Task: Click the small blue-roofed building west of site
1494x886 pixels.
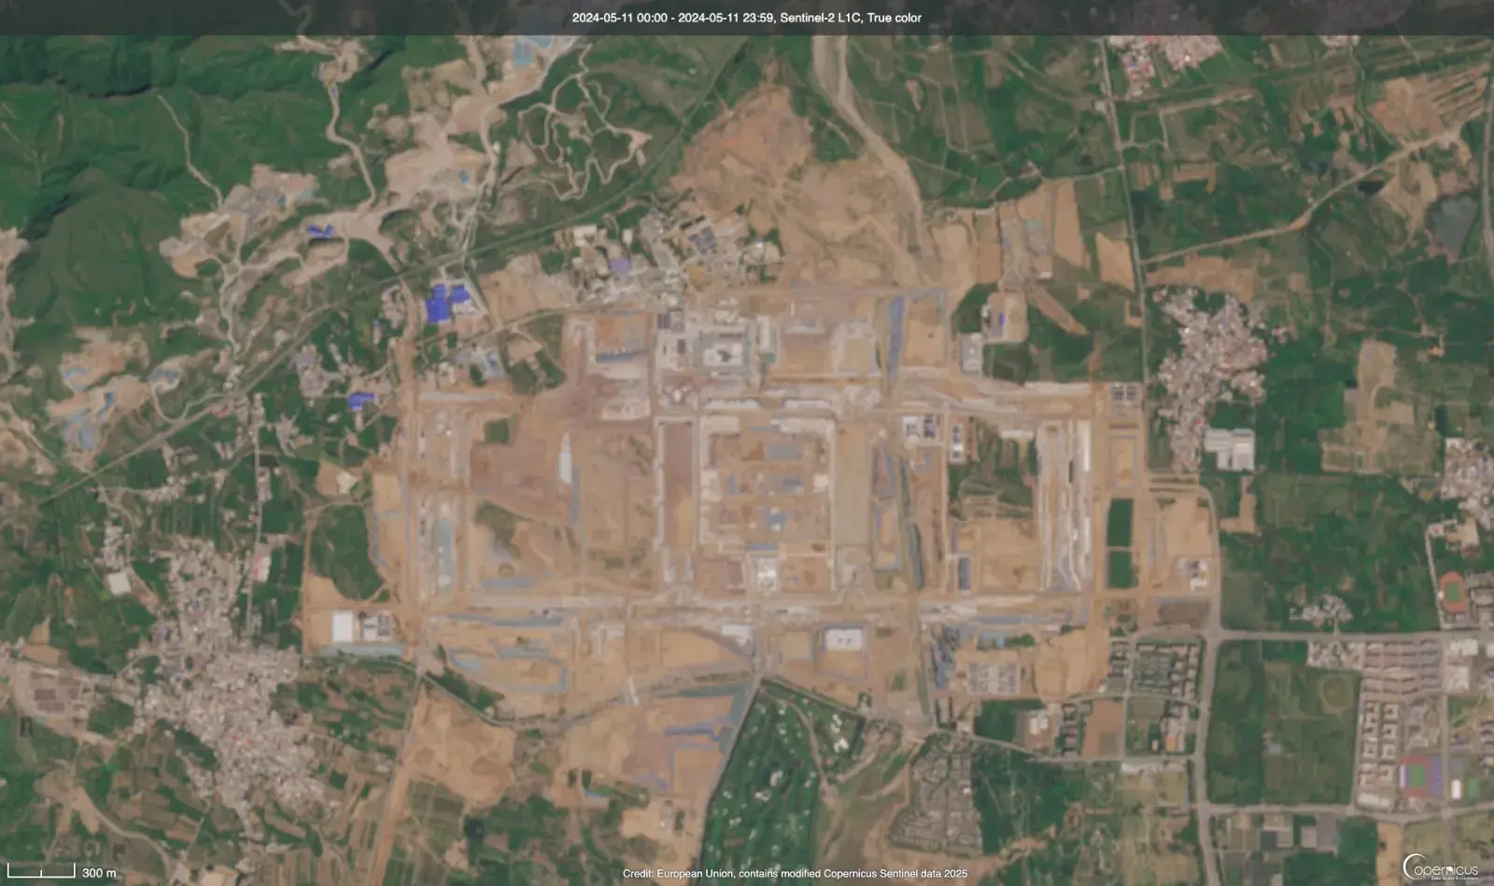Action: pyautogui.click(x=359, y=400)
